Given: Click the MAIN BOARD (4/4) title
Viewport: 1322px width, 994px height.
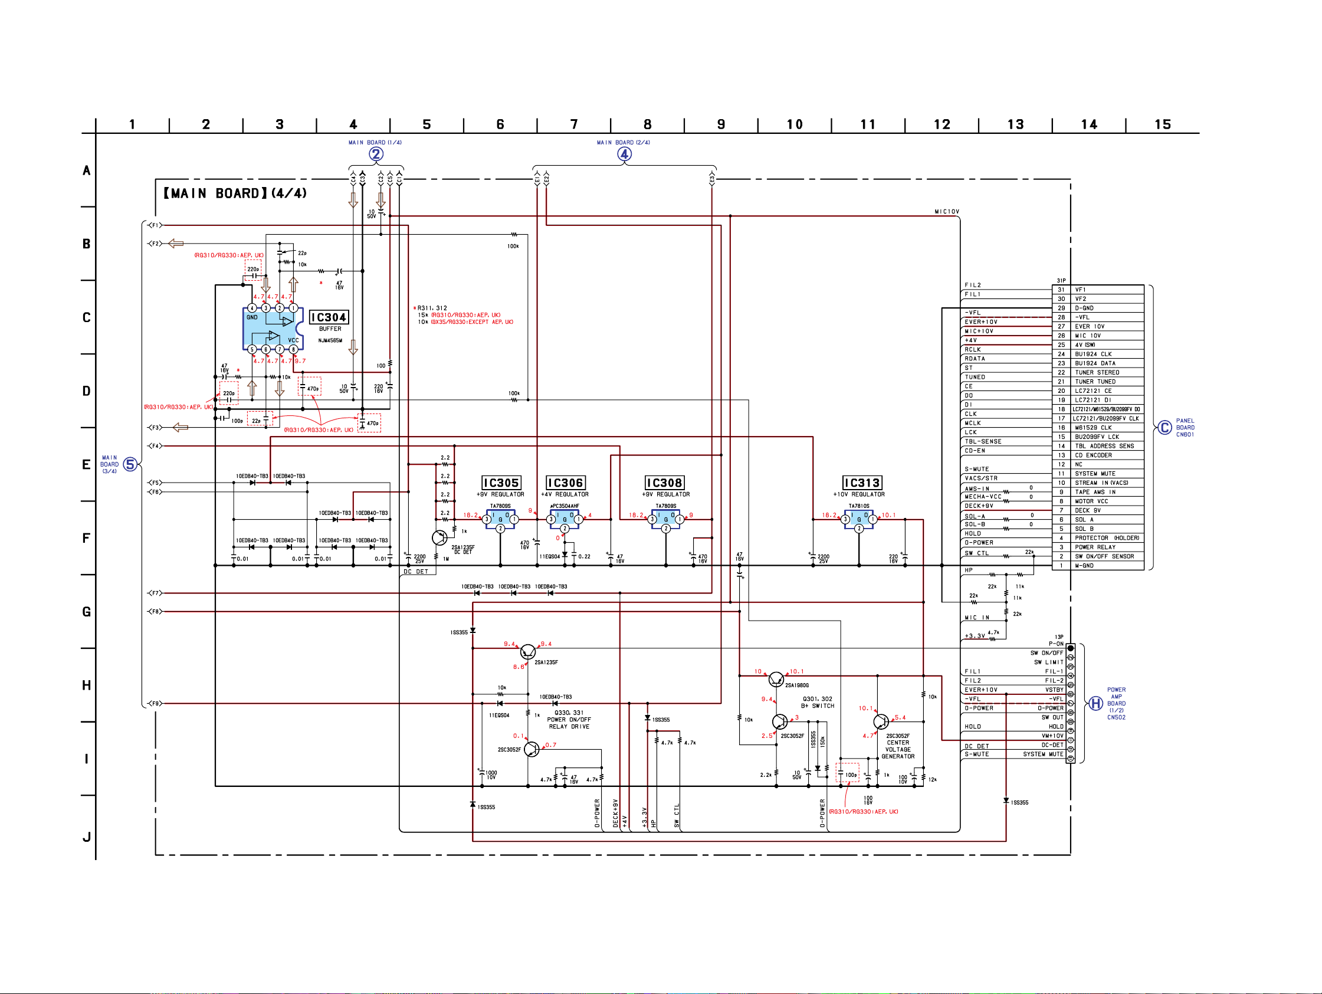Looking at the screenshot, I should [x=235, y=193].
